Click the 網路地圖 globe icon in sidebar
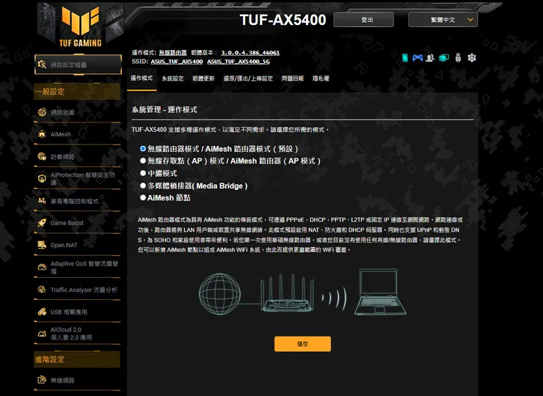 tap(42, 112)
